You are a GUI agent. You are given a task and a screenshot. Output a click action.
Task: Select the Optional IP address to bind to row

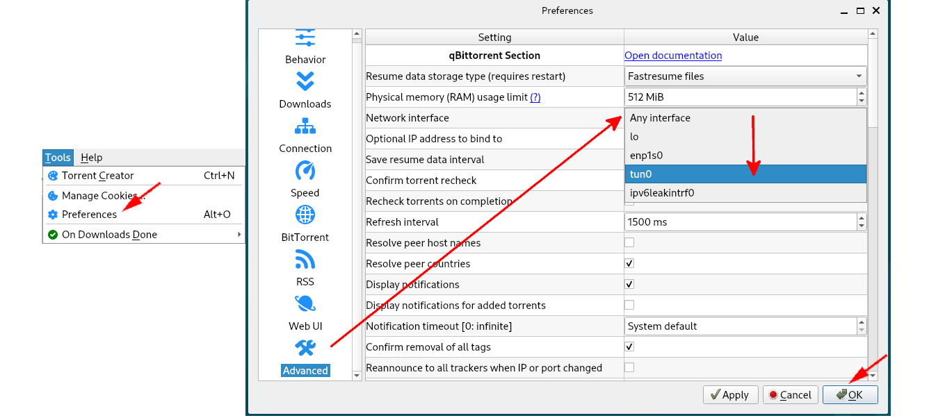(494, 139)
